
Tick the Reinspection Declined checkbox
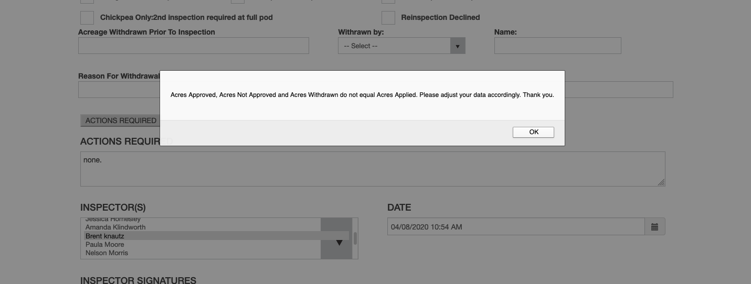coord(388,17)
